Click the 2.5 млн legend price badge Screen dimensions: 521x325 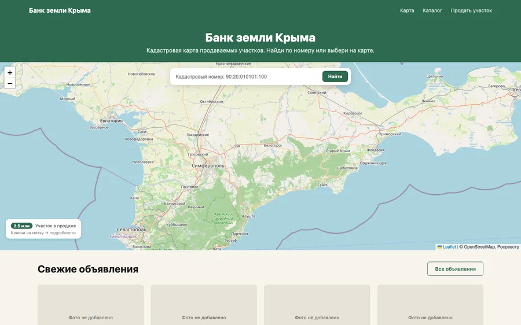click(21, 226)
